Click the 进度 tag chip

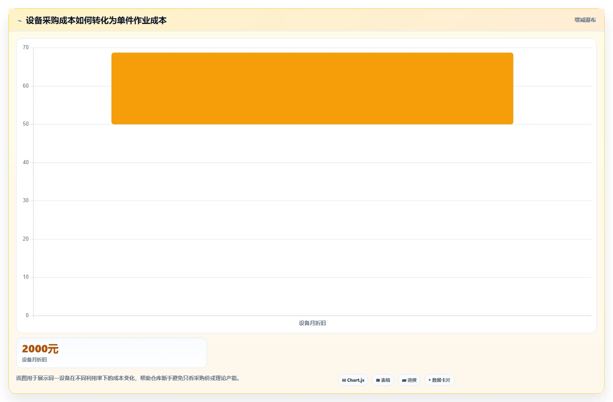tap(409, 380)
